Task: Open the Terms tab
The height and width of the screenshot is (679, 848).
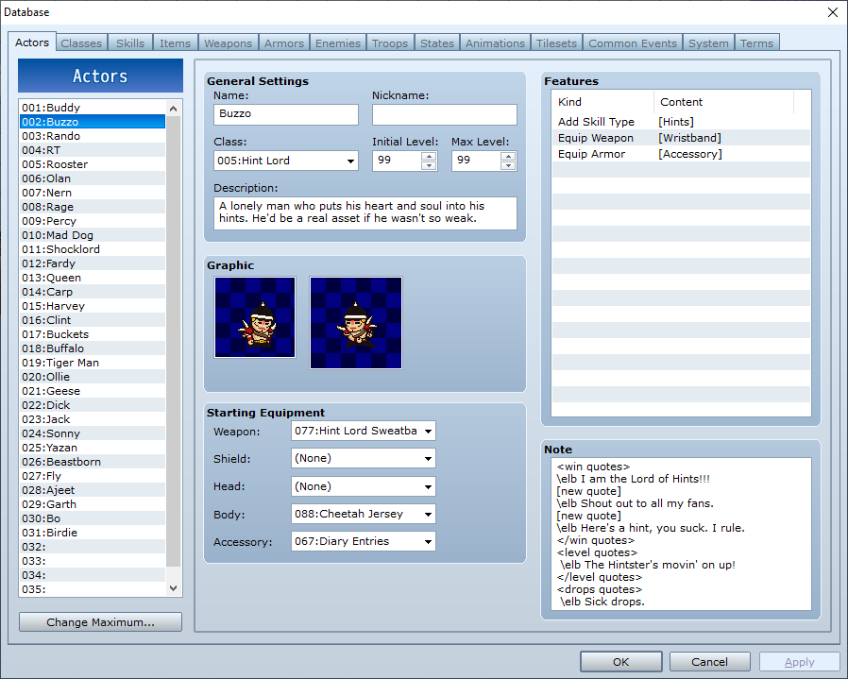Action: click(x=756, y=43)
